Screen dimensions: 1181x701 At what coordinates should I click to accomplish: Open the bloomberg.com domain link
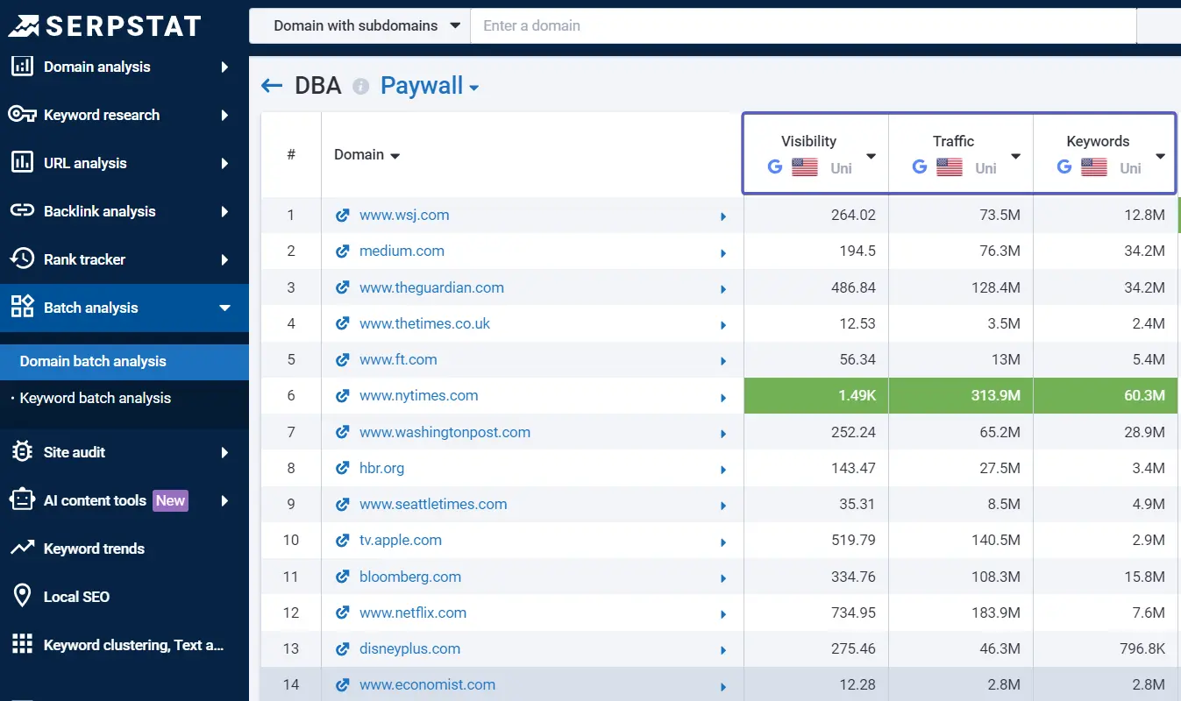pyautogui.click(x=410, y=577)
